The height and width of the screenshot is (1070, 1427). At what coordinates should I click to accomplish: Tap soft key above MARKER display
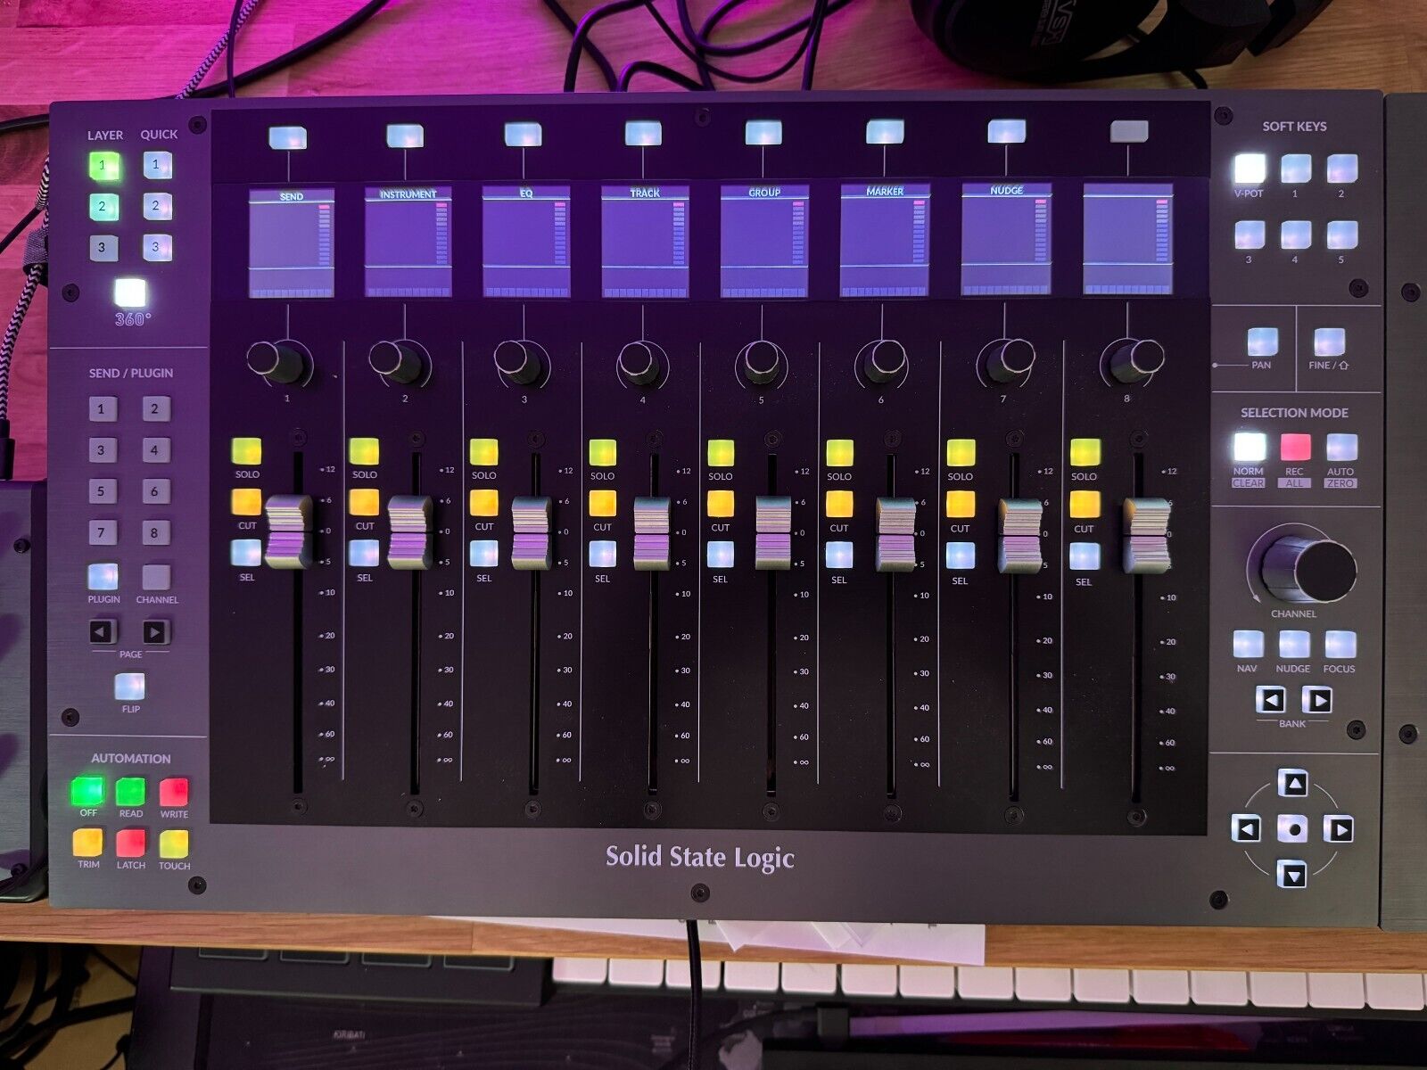(x=885, y=132)
